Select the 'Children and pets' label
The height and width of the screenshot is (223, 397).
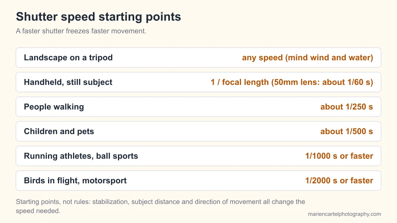[x=59, y=131]
